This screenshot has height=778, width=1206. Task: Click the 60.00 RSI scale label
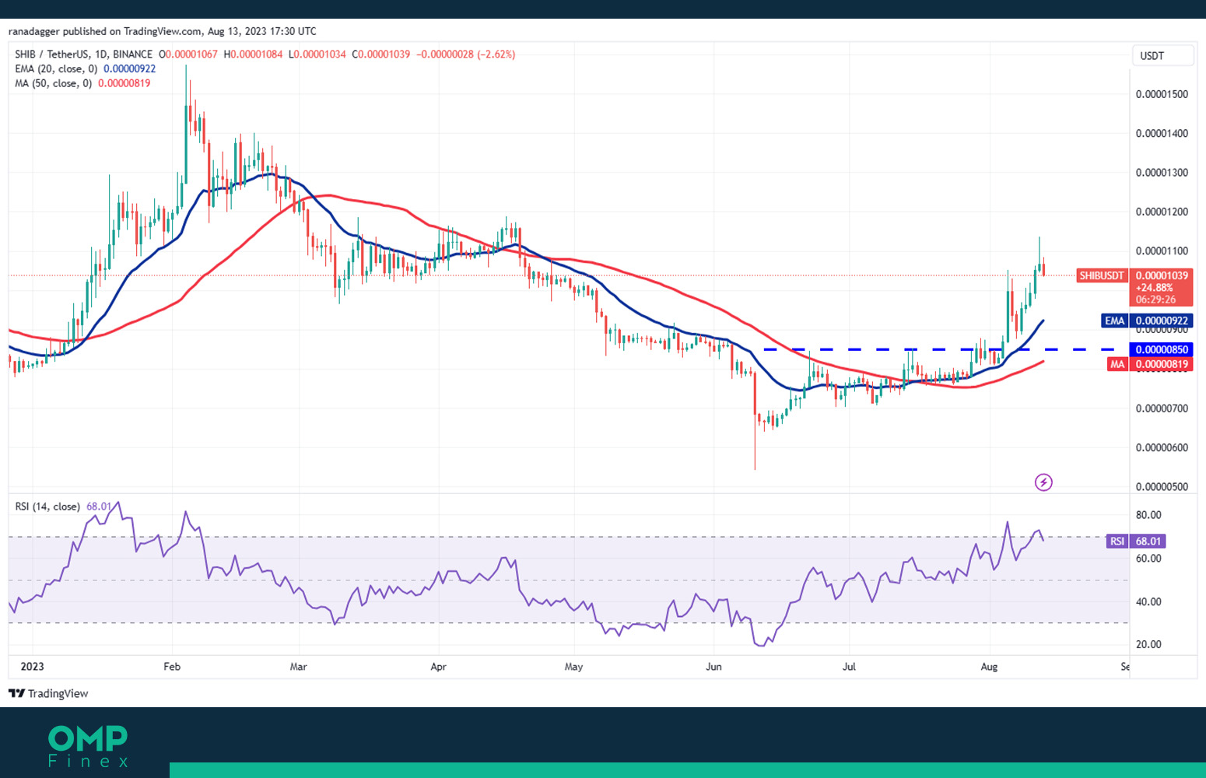tap(1148, 559)
